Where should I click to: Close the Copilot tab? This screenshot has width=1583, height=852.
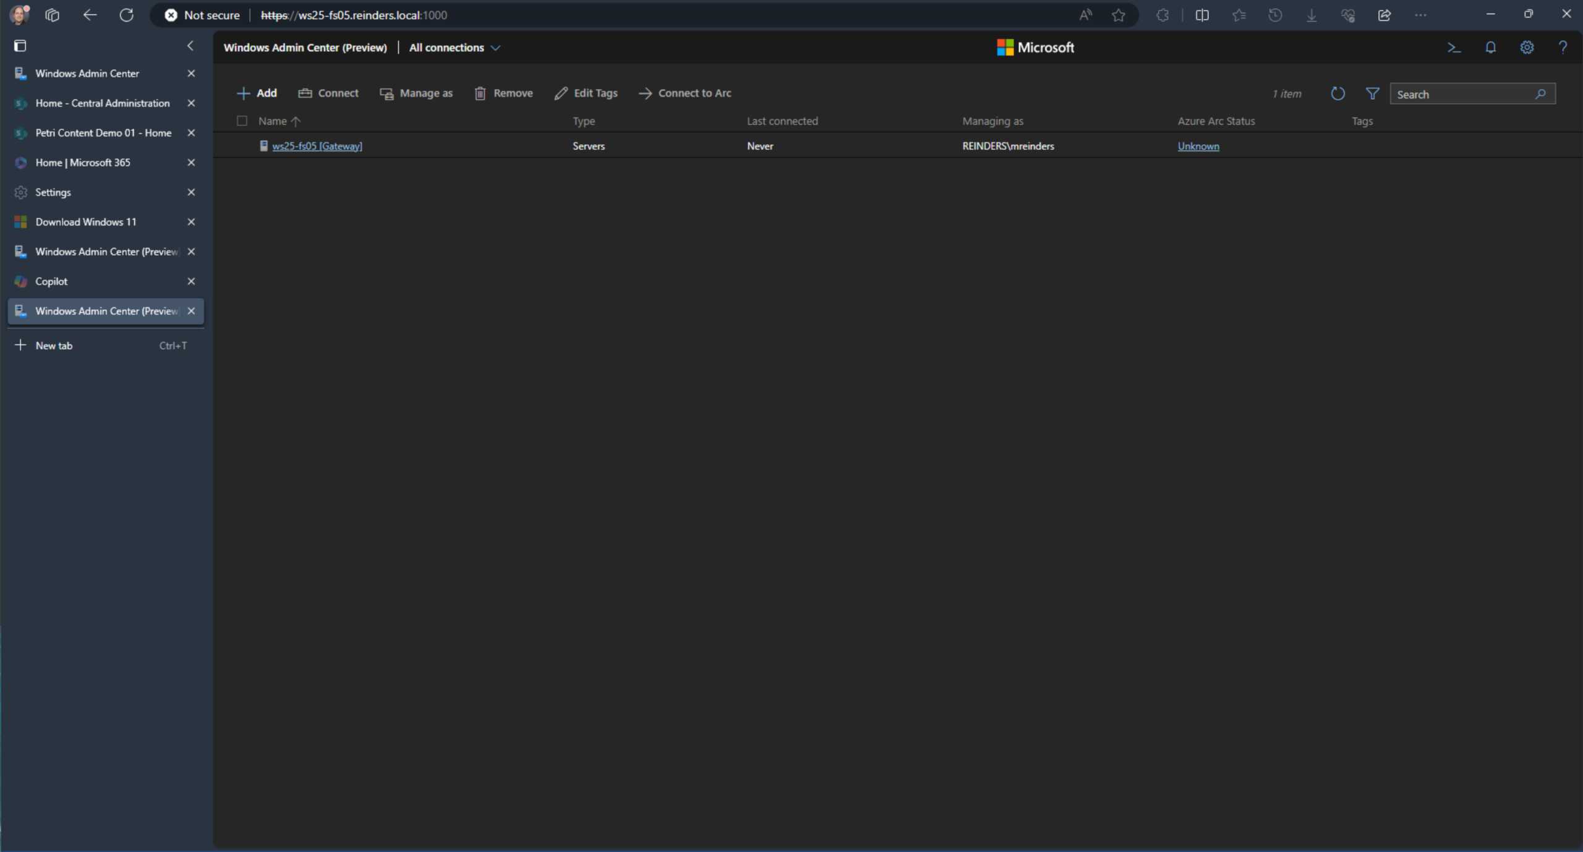coord(191,281)
